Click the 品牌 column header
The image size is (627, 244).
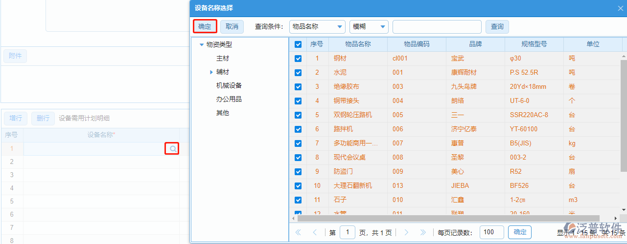point(475,44)
